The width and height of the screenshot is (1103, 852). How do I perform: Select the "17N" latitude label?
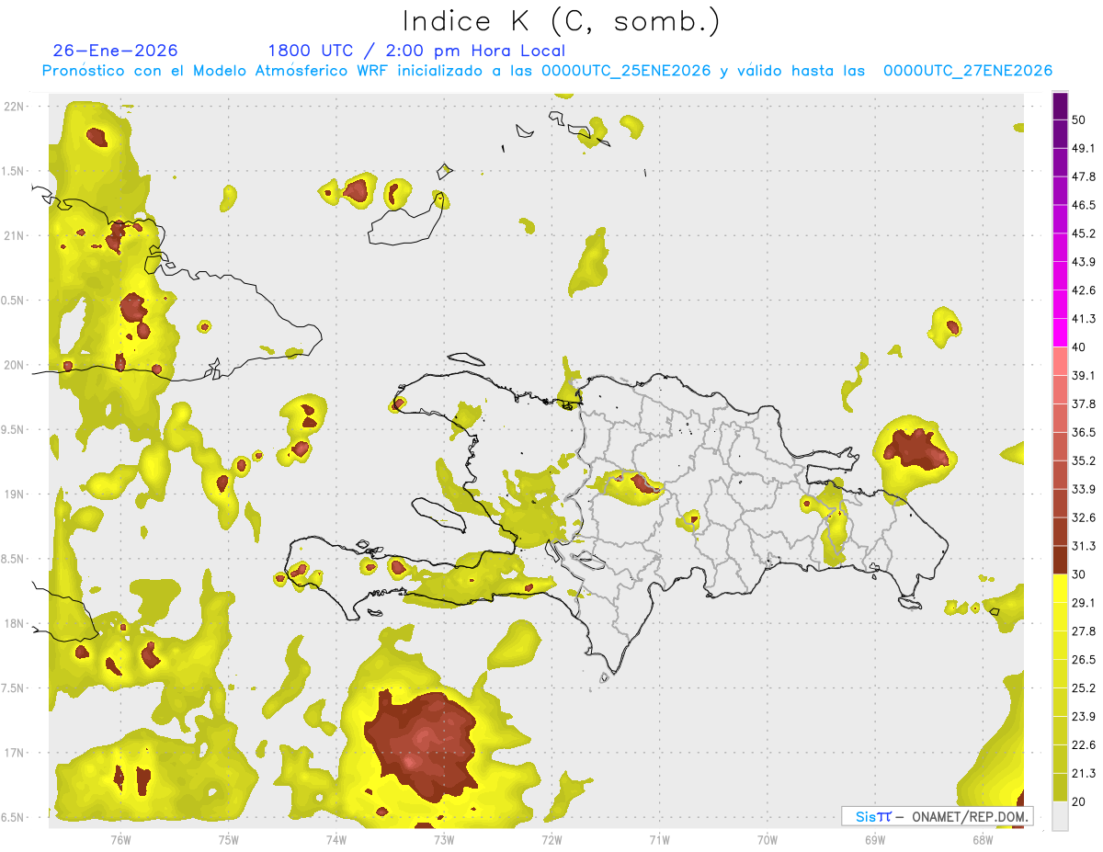tap(16, 753)
